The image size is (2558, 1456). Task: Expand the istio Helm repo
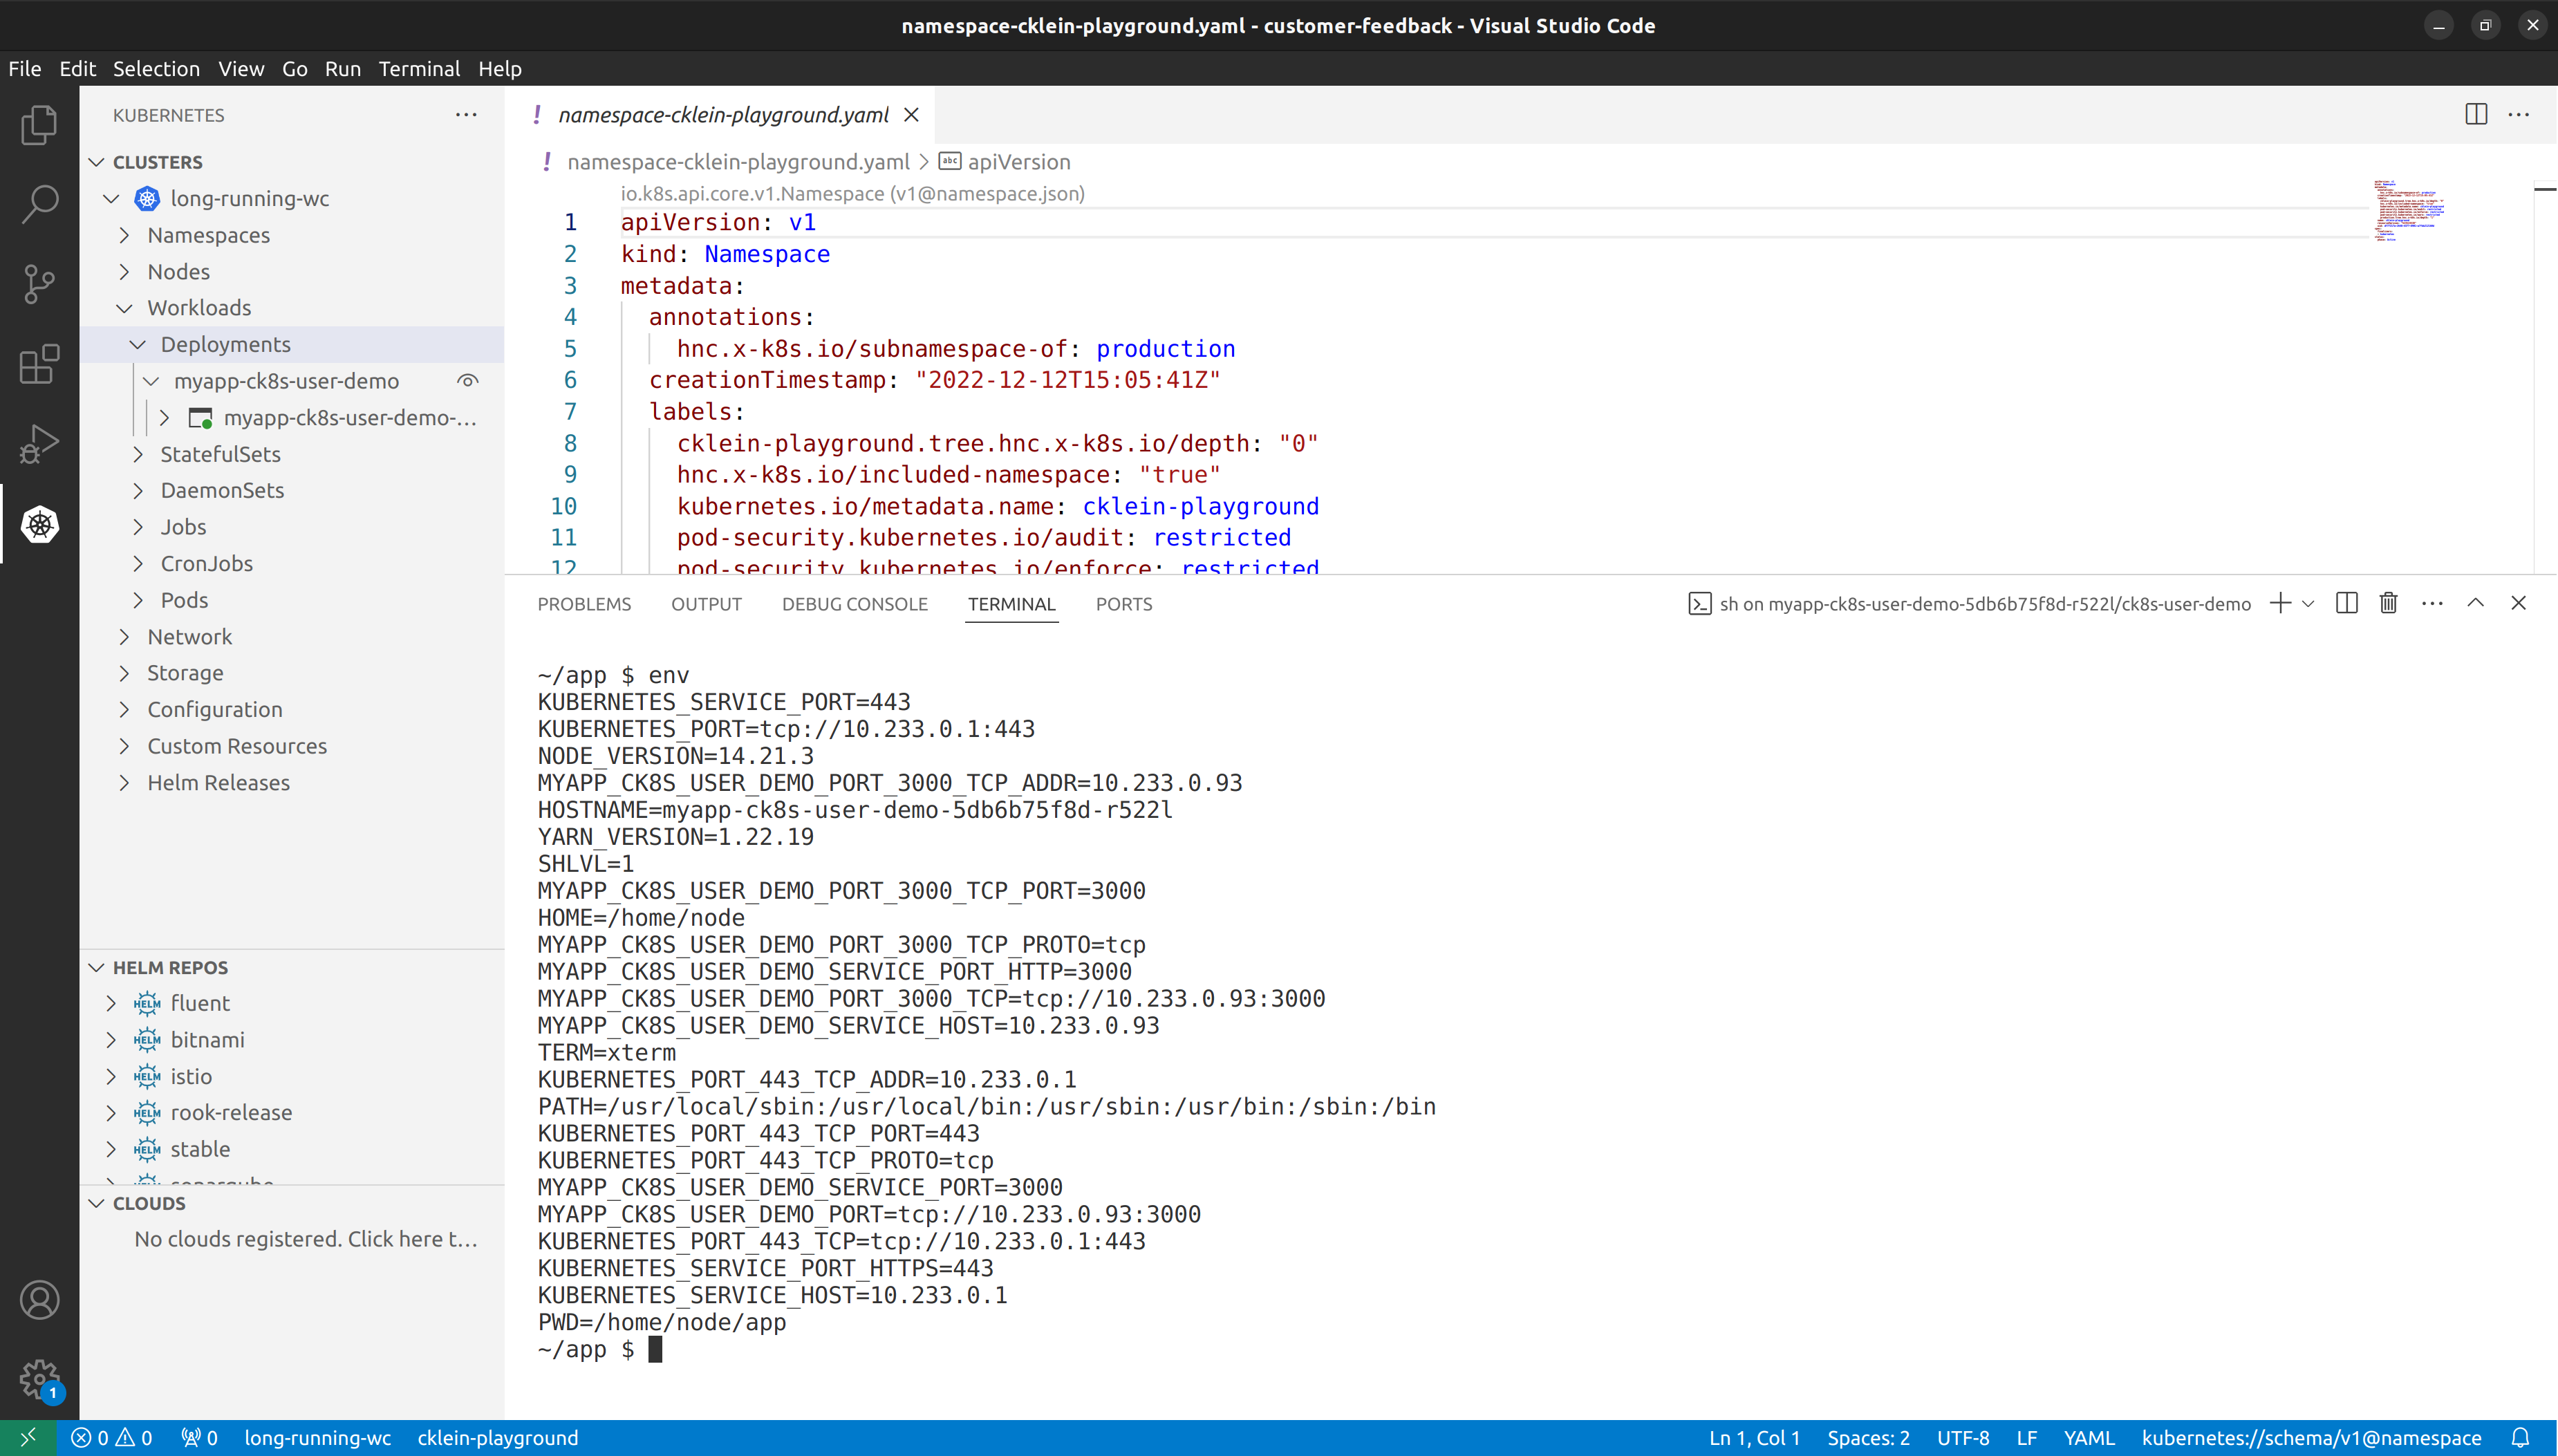(111, 1076)
